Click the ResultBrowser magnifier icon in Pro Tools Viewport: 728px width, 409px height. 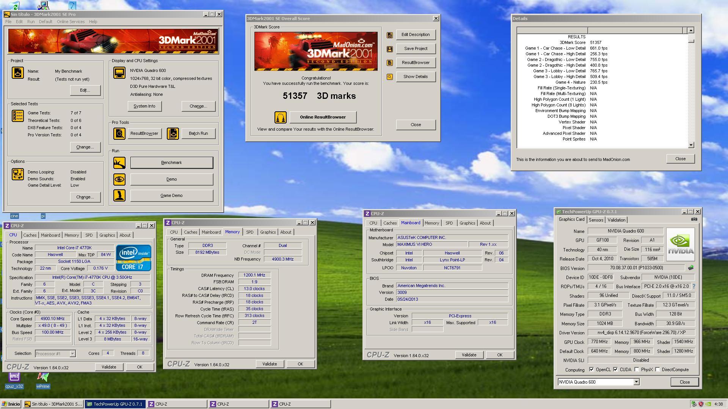pos(119,133)
